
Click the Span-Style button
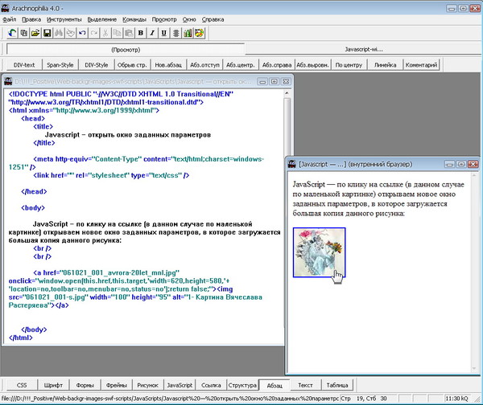point(61,64)
